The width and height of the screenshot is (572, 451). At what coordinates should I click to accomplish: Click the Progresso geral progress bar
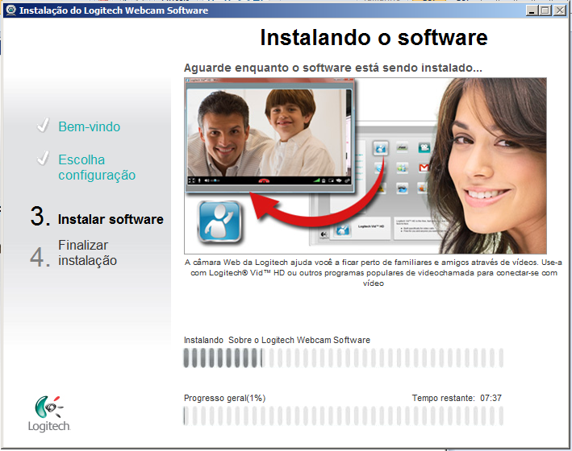(344, 416)
